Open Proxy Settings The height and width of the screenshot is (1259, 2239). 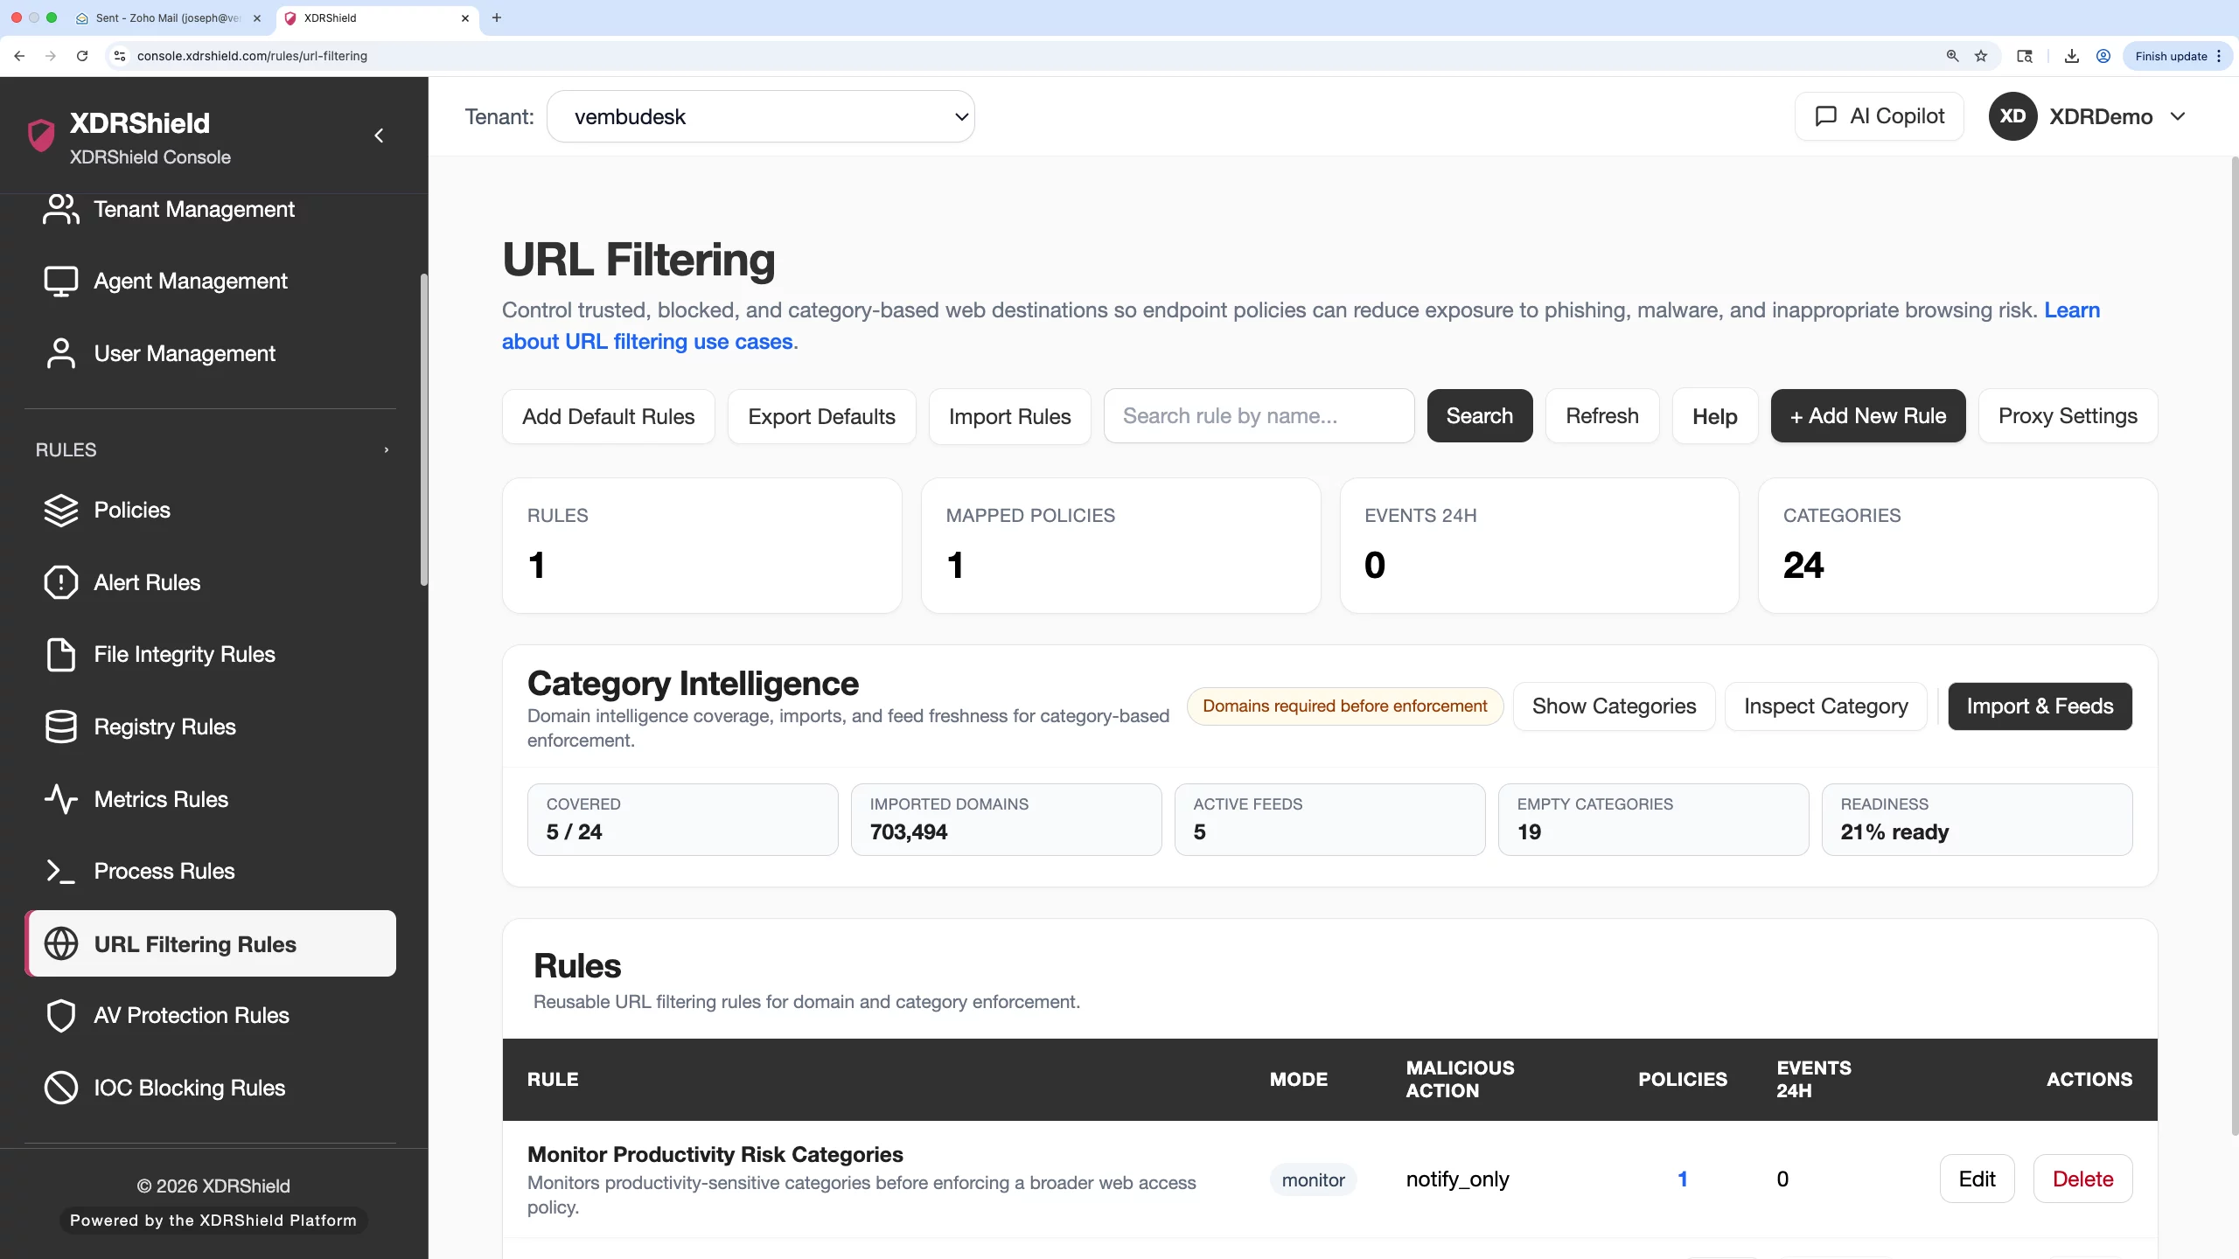pyautogui.click(x=2068, y=416)
